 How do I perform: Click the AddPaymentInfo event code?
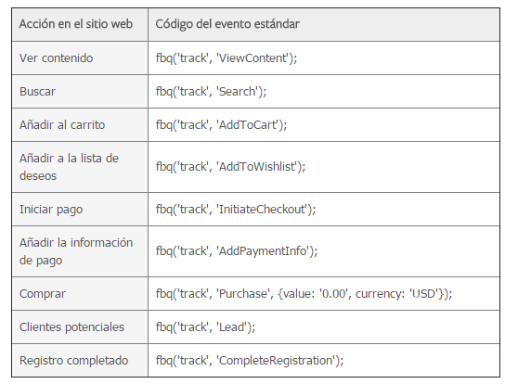237,251
